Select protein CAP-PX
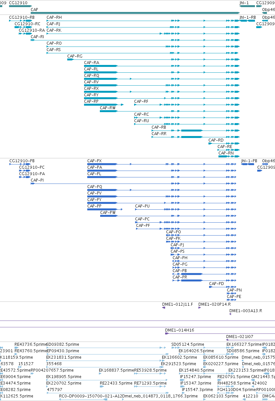Image resolution: width=275 pixels, height=401 pixels. [x=162, y=164]
